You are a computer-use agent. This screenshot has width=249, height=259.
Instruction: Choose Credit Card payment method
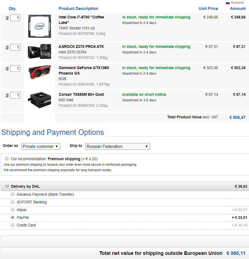(x=12, y=225)
